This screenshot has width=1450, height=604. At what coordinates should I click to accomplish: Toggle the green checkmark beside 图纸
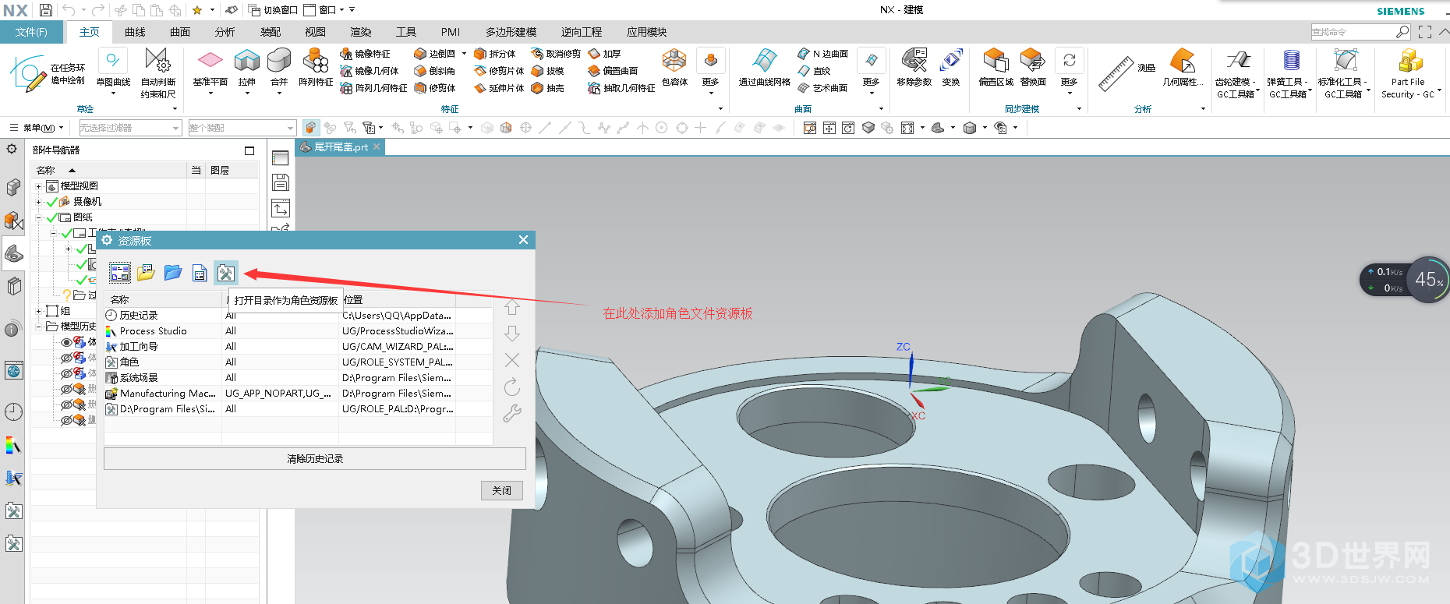point(52,217)
